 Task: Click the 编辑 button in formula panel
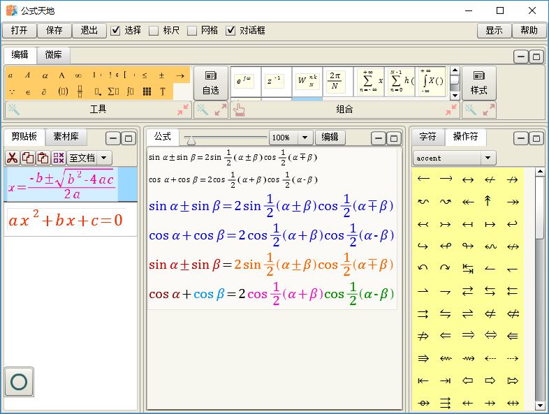[x=330, y=138]
